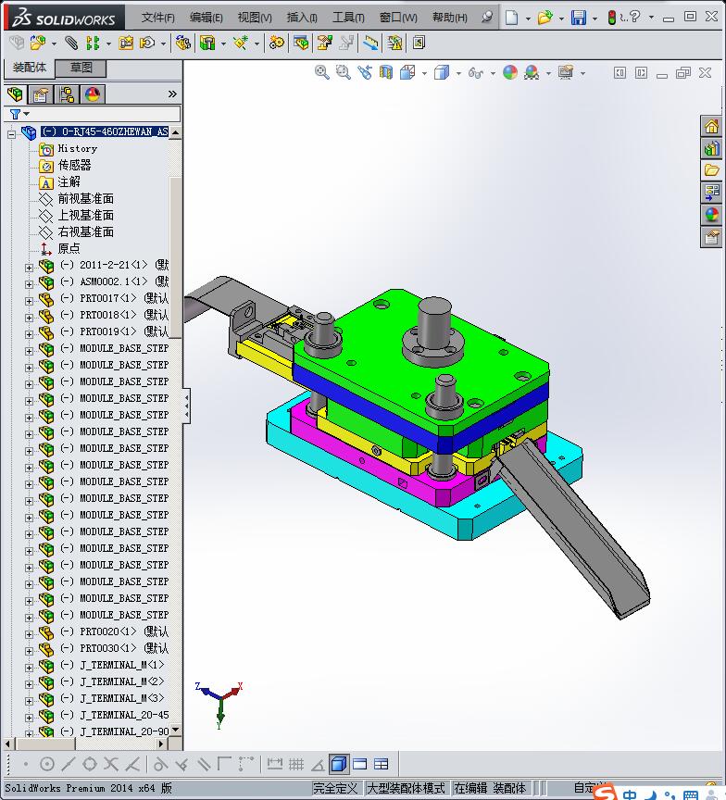Click the Display Style cube icon
The height and width of the screenshot is (800, 726).
[442, 72]
